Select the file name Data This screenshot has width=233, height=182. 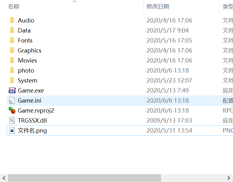[24, 30]
